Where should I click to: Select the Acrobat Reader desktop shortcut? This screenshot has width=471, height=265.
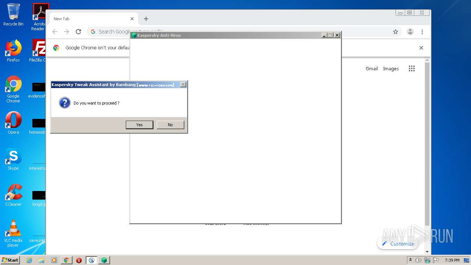(39, 17)
